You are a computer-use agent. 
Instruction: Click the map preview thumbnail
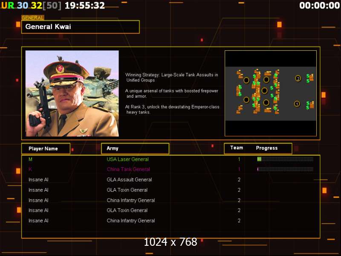click(x=271, y=93)
